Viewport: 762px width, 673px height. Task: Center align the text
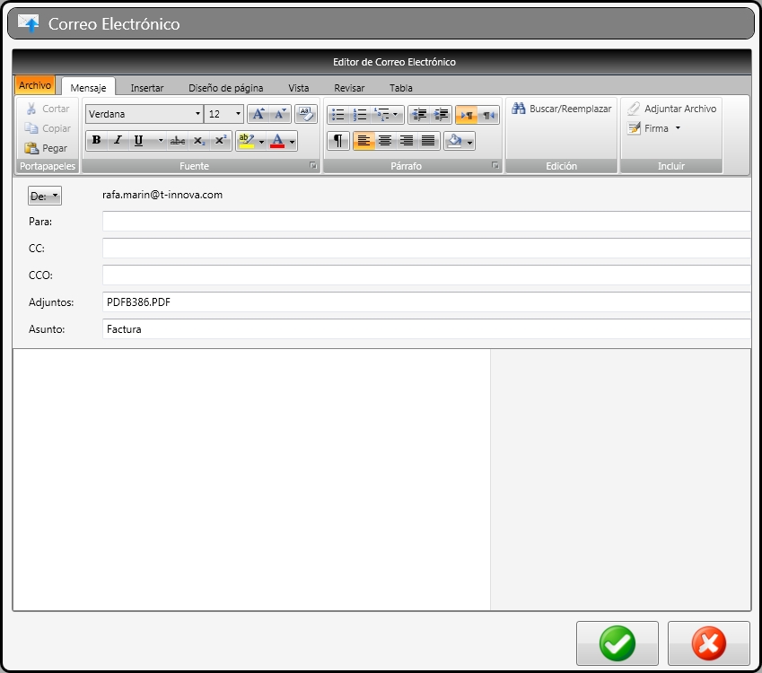385,141
